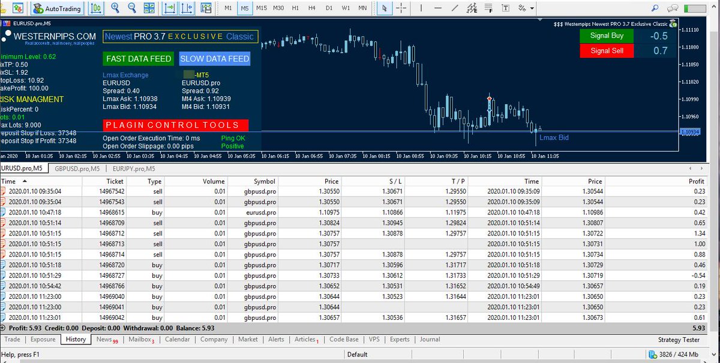Open the Strategy Tester tab

point(678,340)
